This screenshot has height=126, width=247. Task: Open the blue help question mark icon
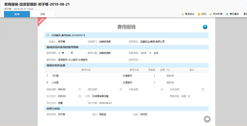click(x=205, y=27)
